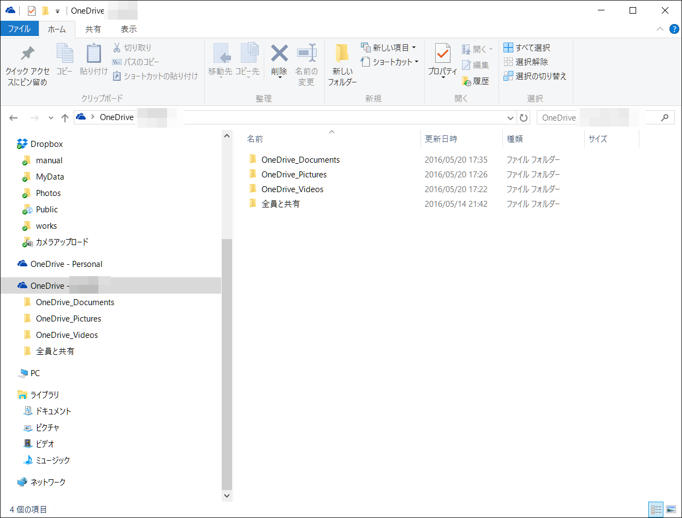682x518 pixels.
Task: Open the ファイル (File) menu tab
Action: pyautogui.click(x=19, y=29)
